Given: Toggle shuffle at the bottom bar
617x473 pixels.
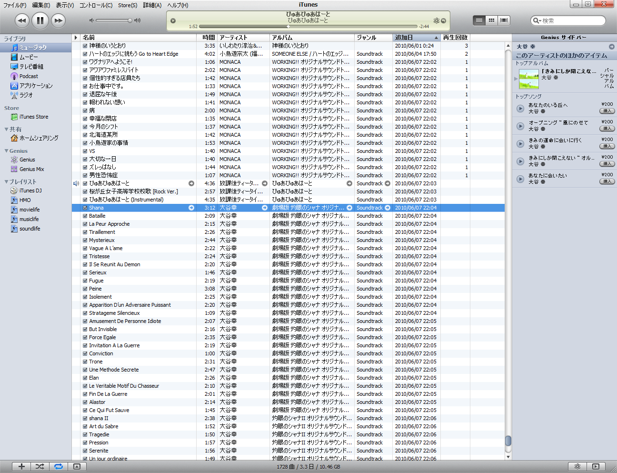Looking at the screenshot, I should (x=40, y=466).
